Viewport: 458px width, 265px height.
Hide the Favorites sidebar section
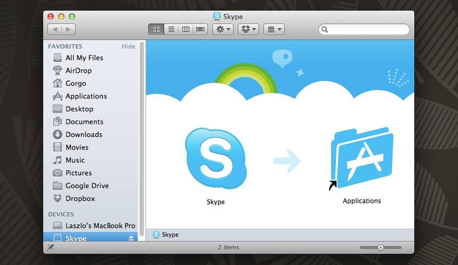coord(128,46)
